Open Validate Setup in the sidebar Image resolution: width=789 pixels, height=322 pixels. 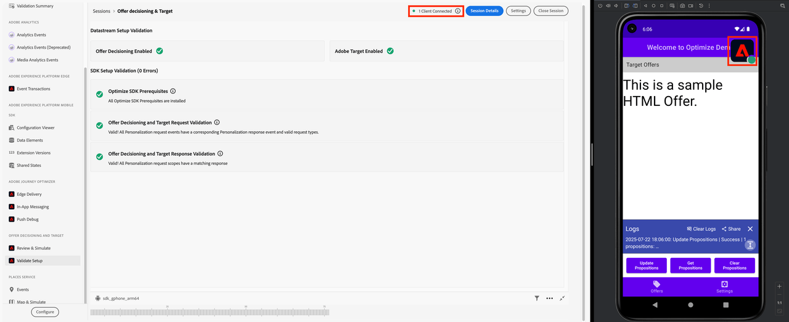pyautogui.click(x=30, y=260)
